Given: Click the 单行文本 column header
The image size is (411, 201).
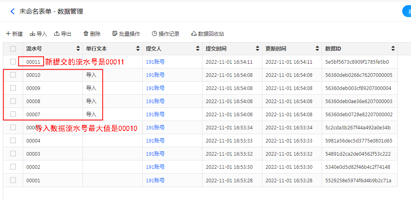Looking at the screenshot, I should [96, 49].
